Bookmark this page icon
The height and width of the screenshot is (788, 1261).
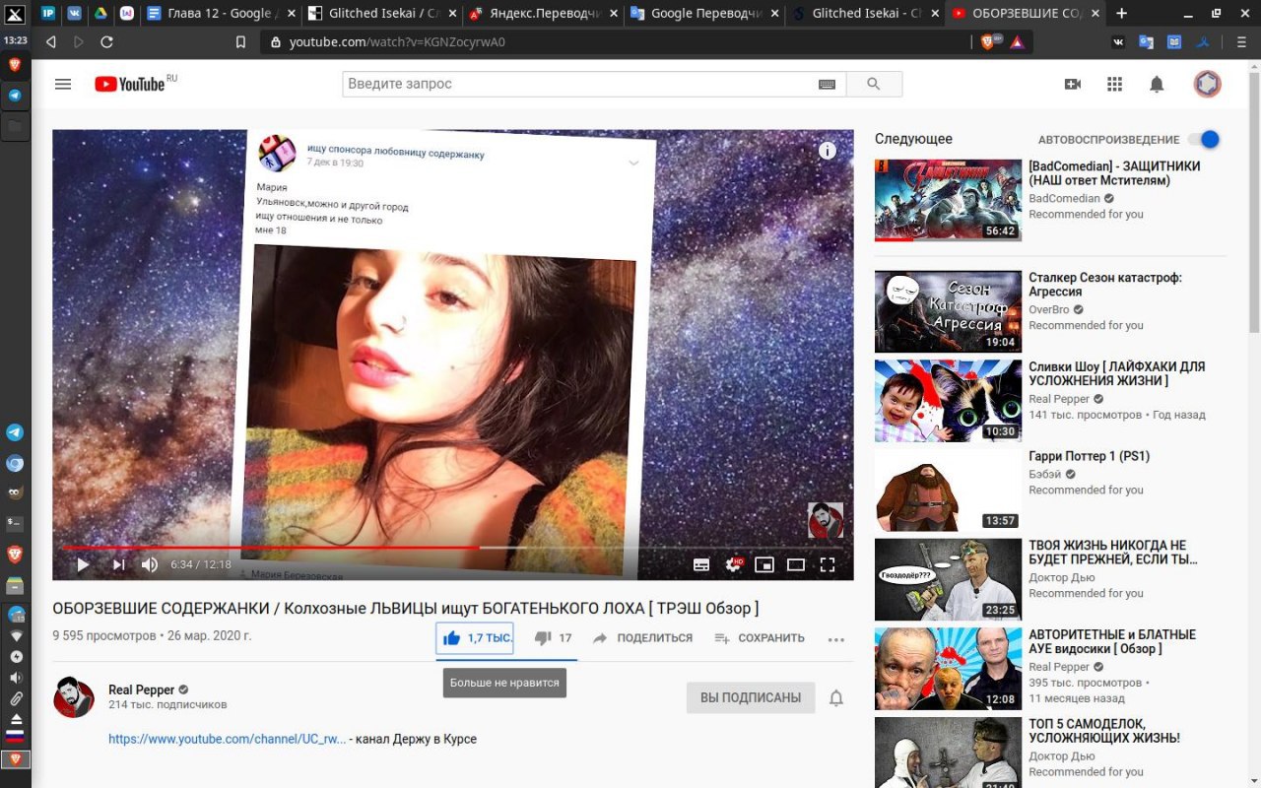point(240,42)
